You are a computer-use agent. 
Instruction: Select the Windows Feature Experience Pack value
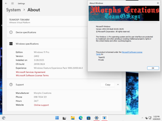coord(58,68)
